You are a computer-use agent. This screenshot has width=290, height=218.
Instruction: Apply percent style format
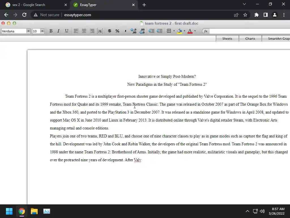click(117, 31)
